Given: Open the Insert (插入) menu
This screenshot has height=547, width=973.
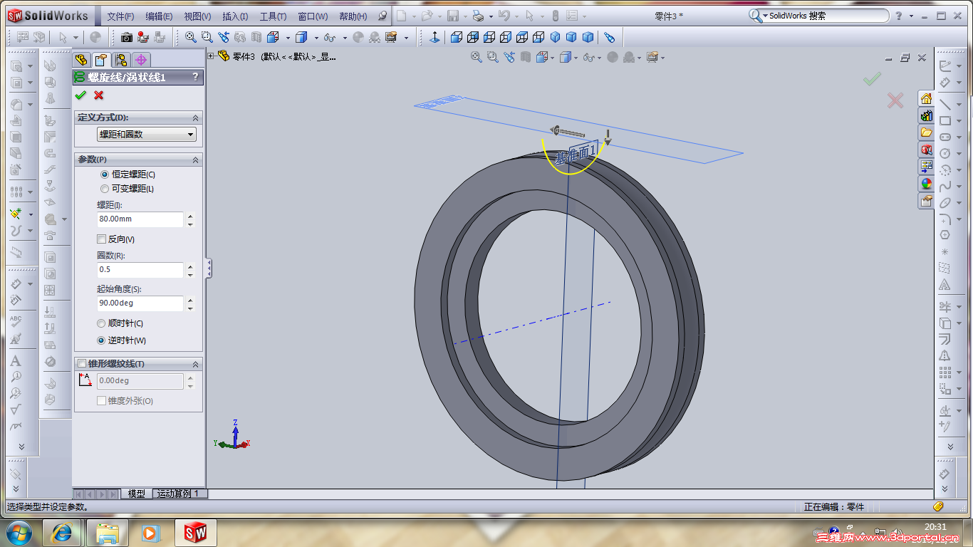Looking at the screenshot, I should click(235, 16).
